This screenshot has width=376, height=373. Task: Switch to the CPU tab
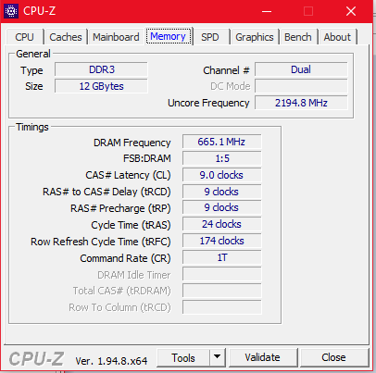click(x=24, y=37)
